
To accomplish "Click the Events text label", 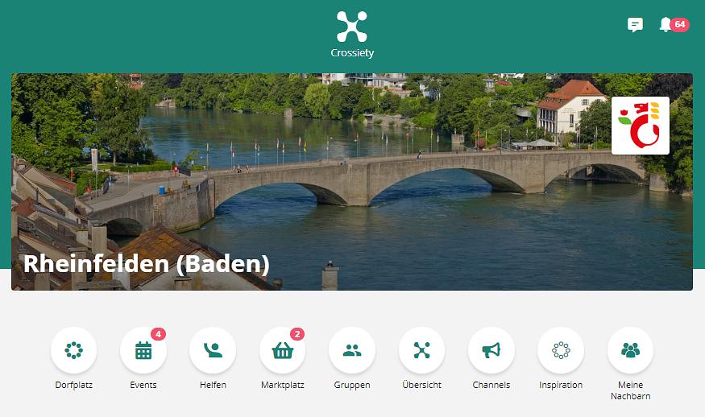I will point(143,385).
